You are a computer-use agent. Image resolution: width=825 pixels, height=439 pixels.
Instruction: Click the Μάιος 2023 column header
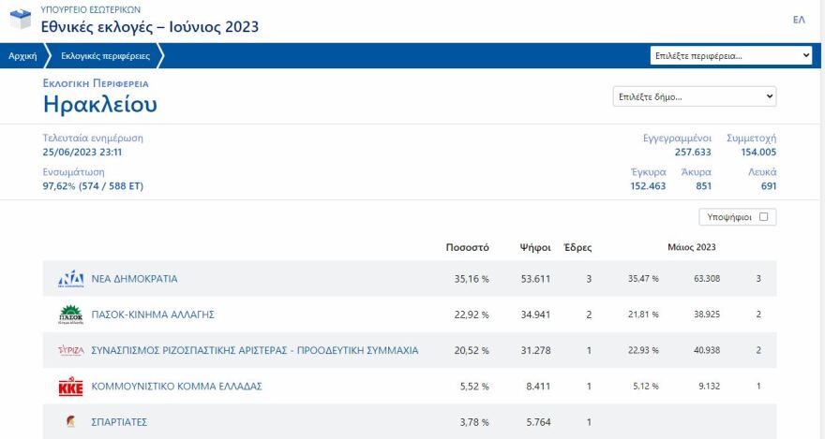click(x=691, y=248)
